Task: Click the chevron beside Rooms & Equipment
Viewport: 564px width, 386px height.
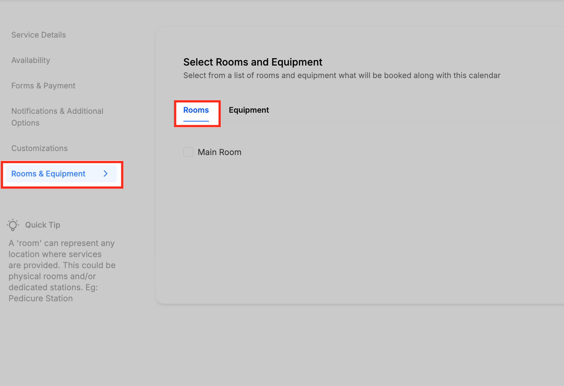Action: (x=106, y=173)
